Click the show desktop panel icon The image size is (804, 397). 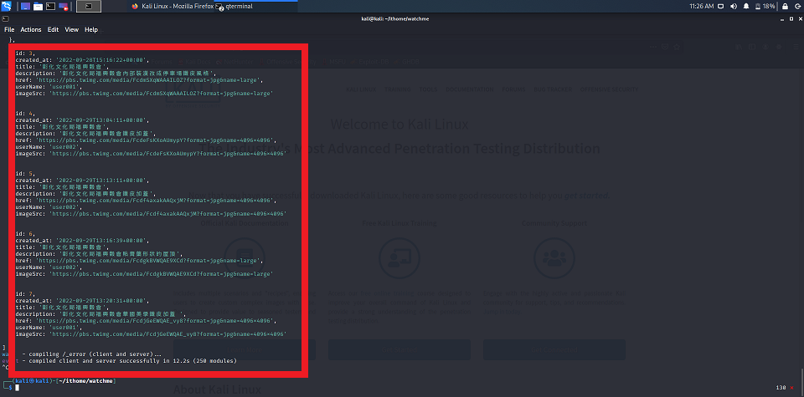26,6
